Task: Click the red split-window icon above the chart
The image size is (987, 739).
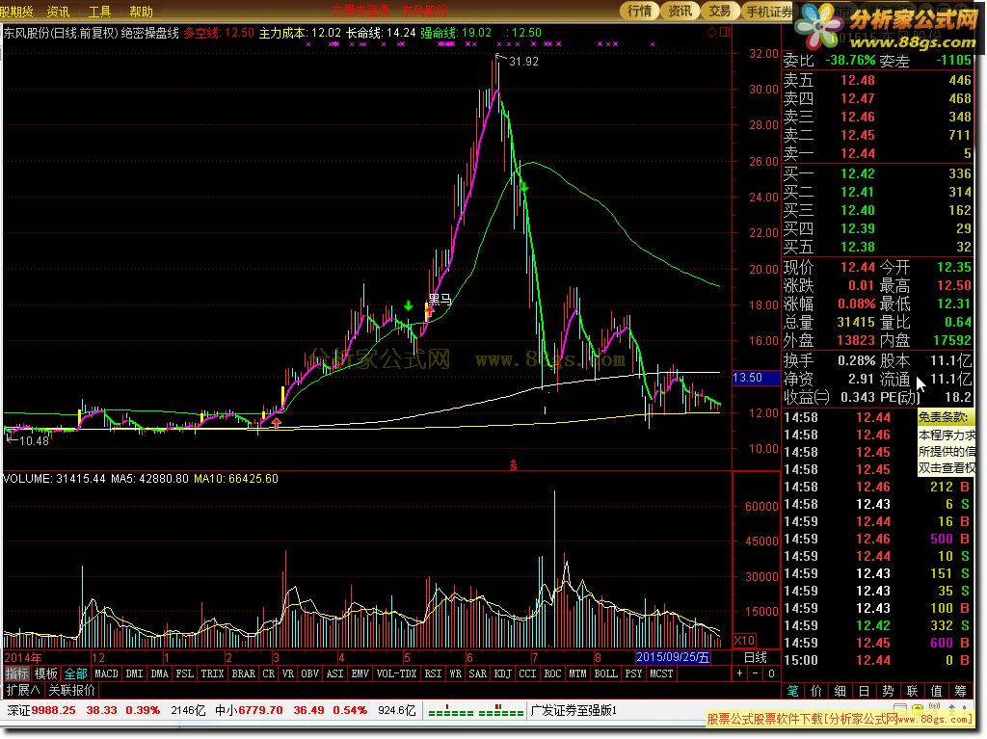Action: click(x=725, y=32)
